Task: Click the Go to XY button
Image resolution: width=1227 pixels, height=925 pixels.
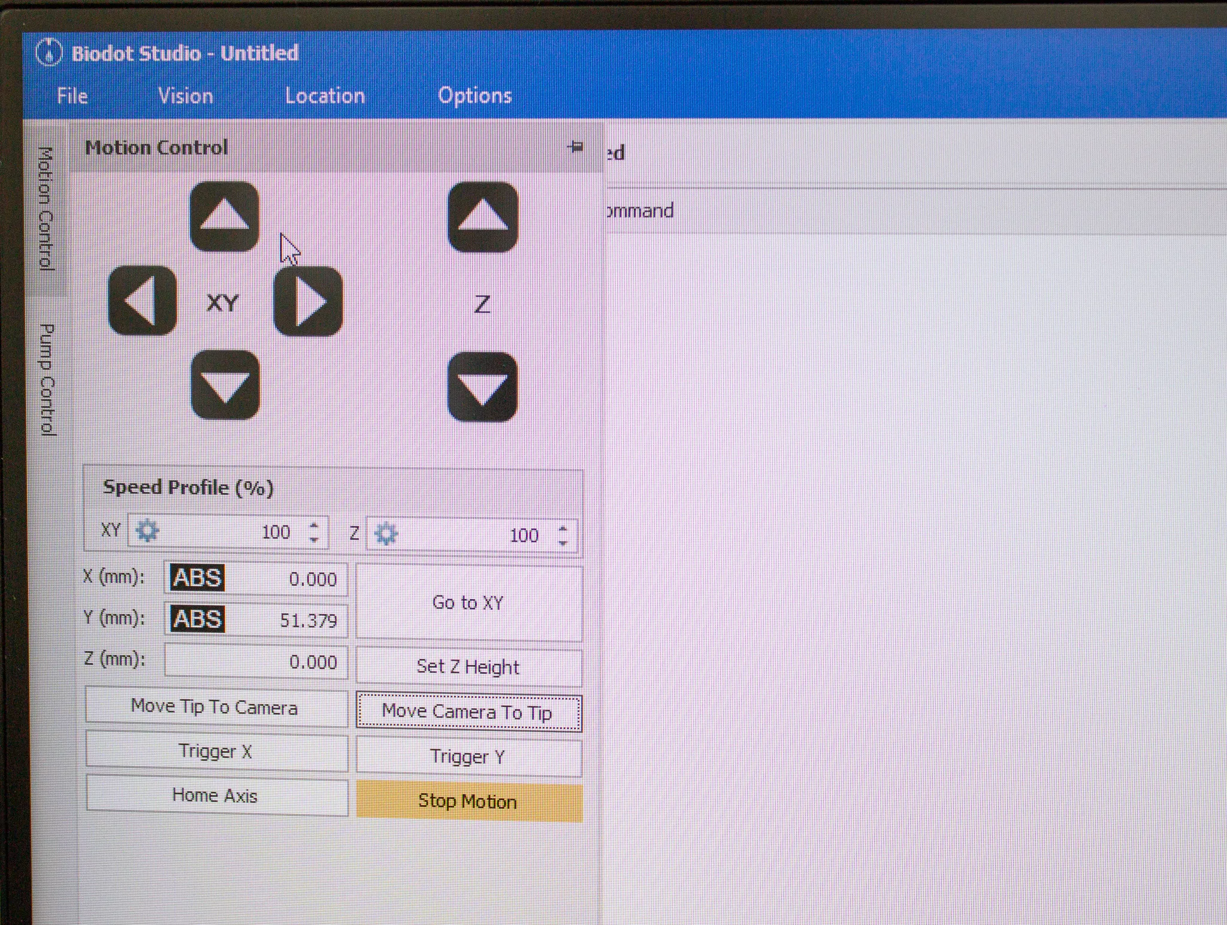Action: pos(469,603)
